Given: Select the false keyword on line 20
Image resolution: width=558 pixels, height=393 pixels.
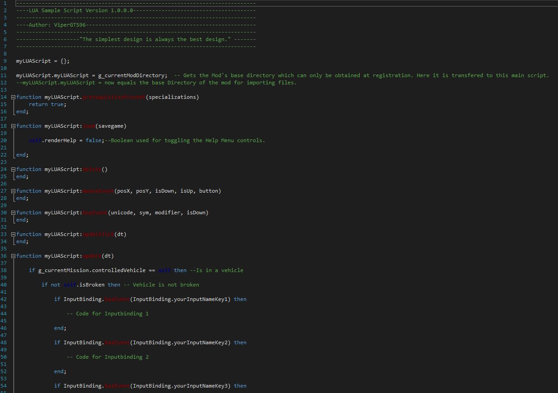Looking at the screenshot, I should [93, 140].
